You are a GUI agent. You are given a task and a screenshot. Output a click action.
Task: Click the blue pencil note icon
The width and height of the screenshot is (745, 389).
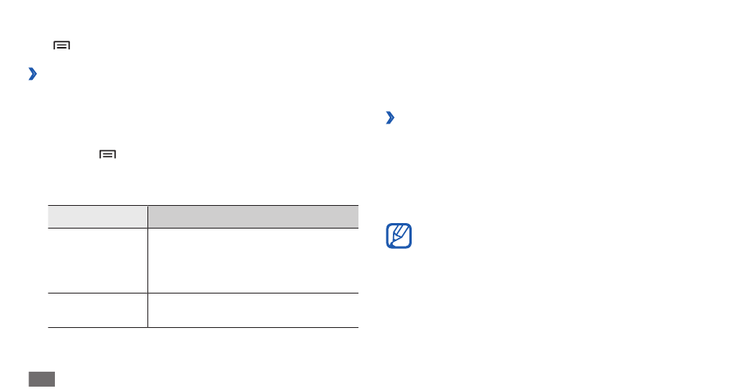[x=398, y=236]
